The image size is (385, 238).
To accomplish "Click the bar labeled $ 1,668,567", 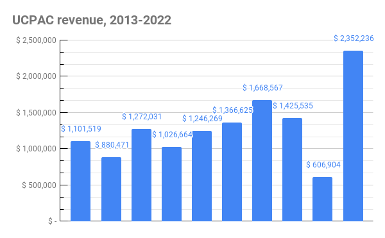I will 262,160.
